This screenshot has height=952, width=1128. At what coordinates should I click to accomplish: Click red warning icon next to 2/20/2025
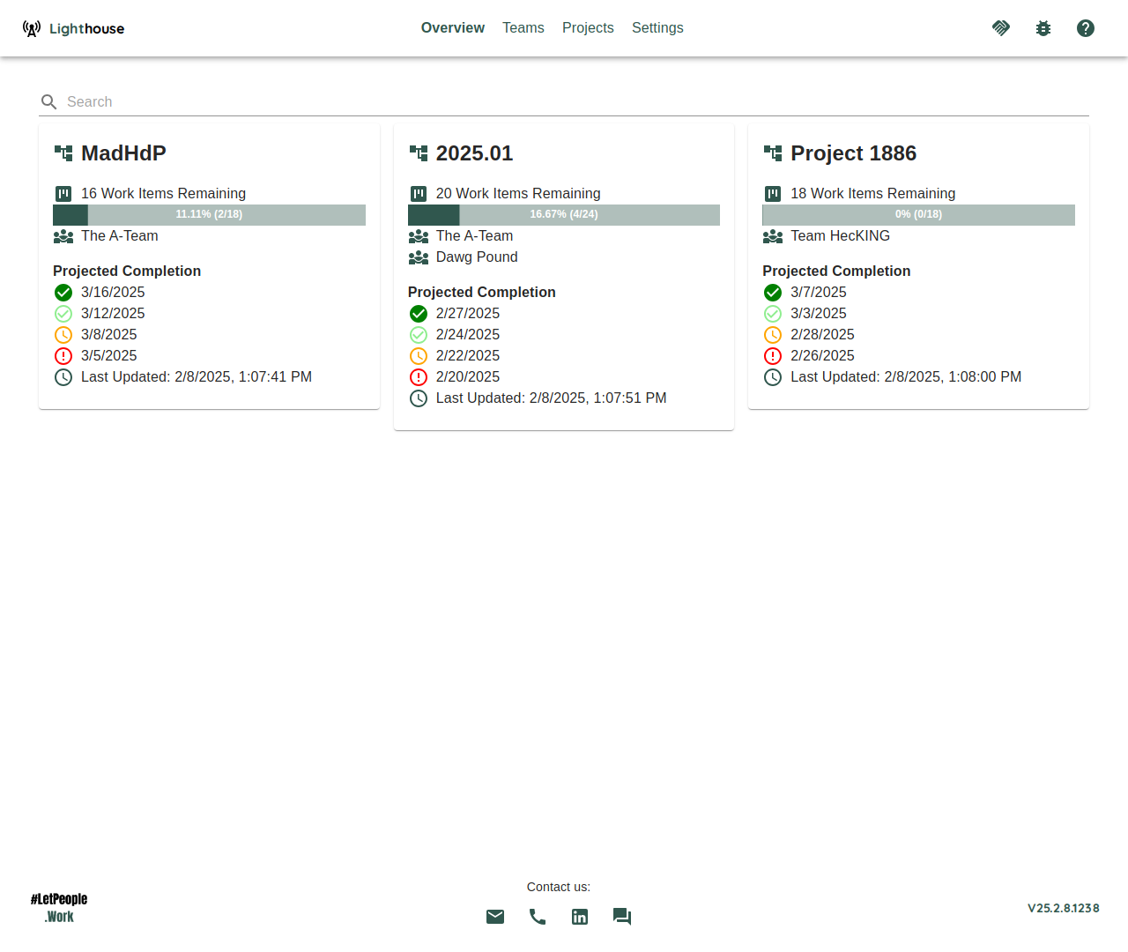click(419, 377)
